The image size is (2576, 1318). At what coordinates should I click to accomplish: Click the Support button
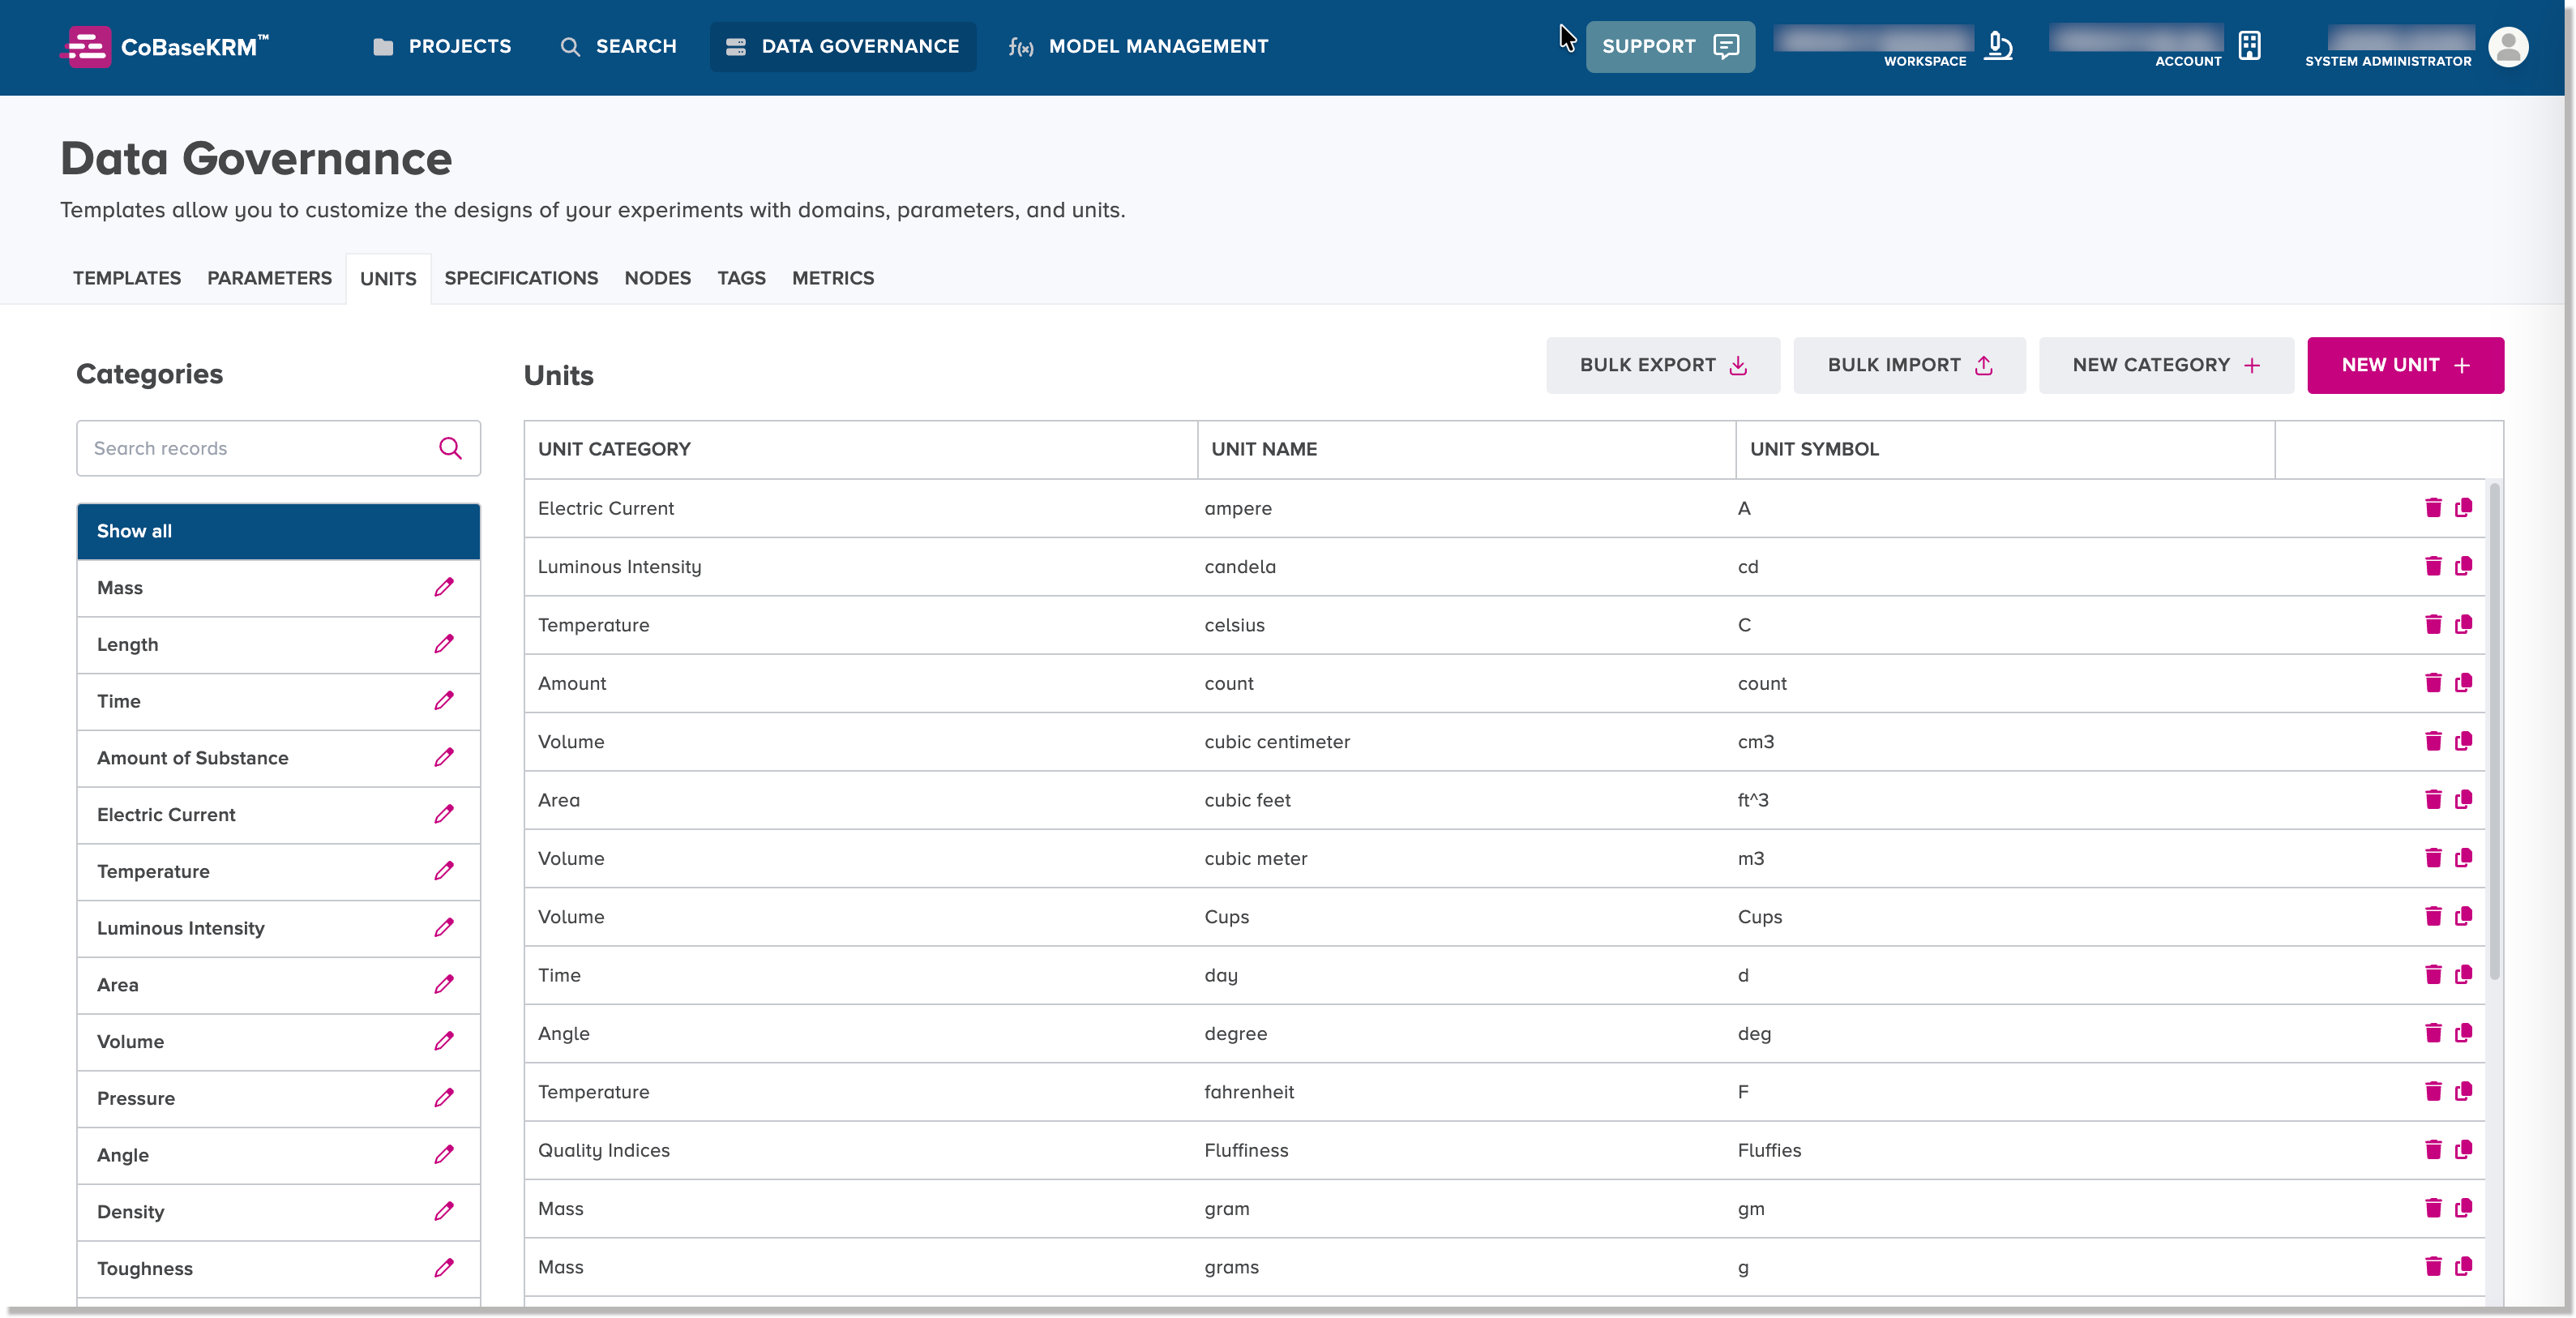coord(1670,46)
